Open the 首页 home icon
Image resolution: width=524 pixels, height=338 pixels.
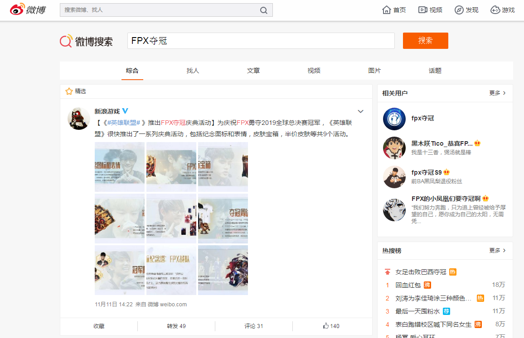pyautogui.click(x=386, y=10)
